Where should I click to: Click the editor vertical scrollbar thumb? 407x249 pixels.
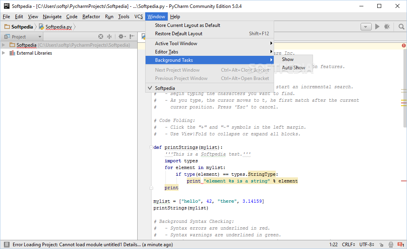click(x=405, y=88)
